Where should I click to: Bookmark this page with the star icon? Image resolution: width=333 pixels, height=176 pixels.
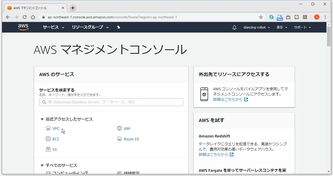(x=261, y=17)
